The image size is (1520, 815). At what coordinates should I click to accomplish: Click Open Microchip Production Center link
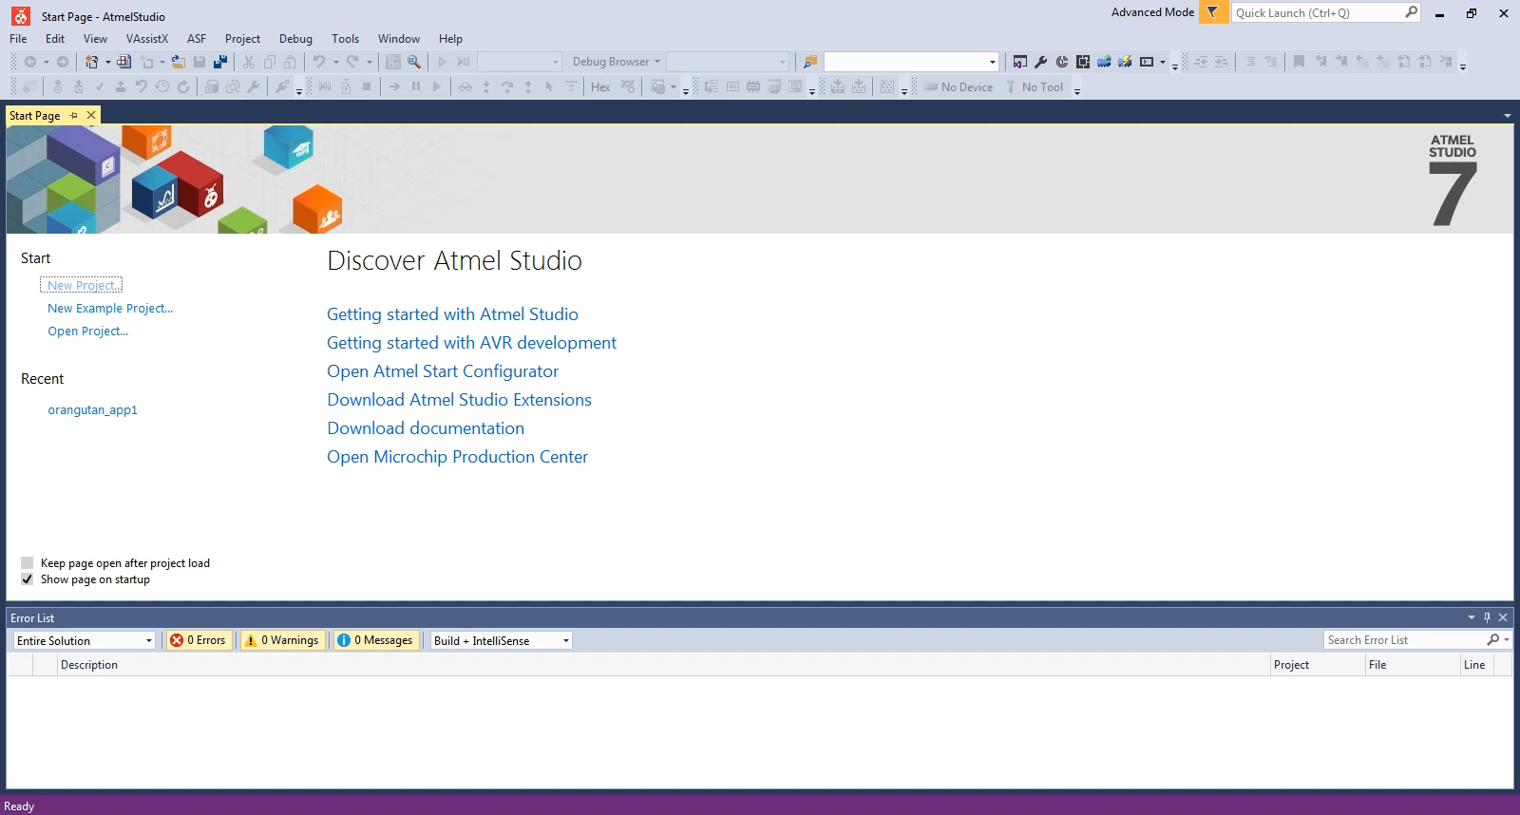(x=457, y=456)
